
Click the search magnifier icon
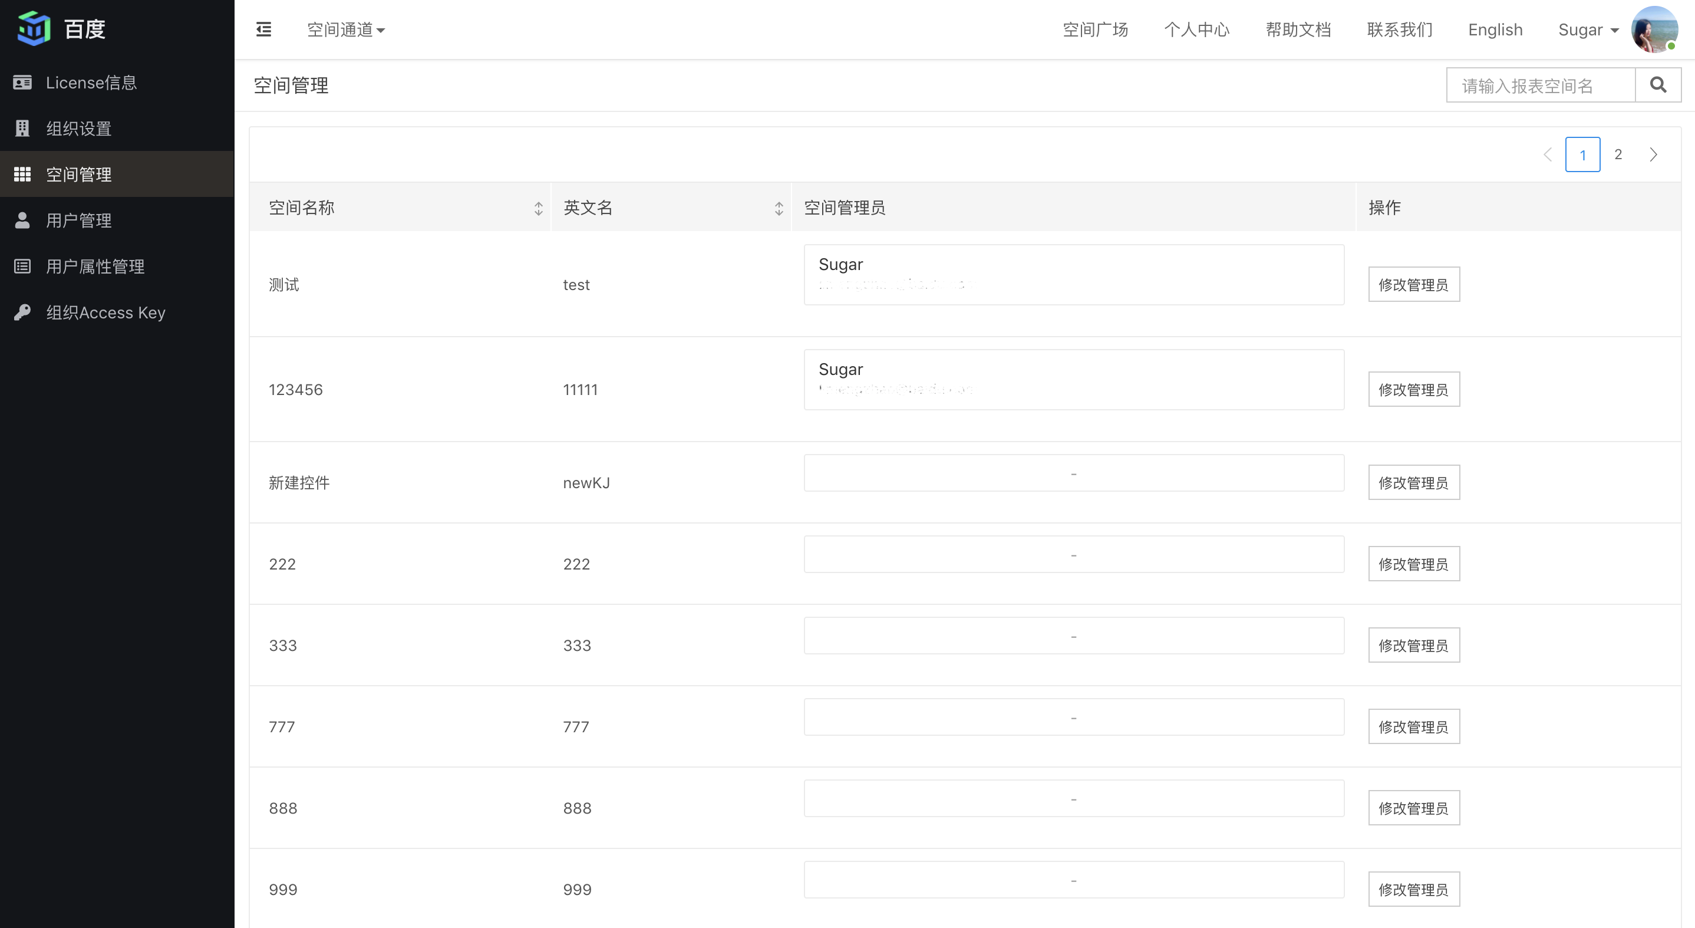[1657, 85]
